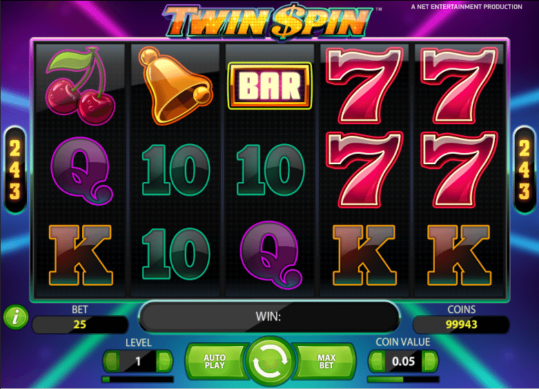539x389 pixels.
Task: Click the golden bell symbol
Action: [176, 86]
